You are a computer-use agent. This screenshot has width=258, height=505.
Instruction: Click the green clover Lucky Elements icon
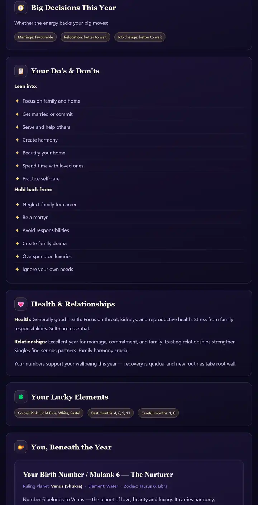pos(21,397)
